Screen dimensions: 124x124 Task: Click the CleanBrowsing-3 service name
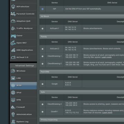54,104
